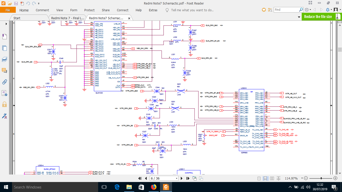Go to the previous page
342x192 pixels.
point(146,178)
